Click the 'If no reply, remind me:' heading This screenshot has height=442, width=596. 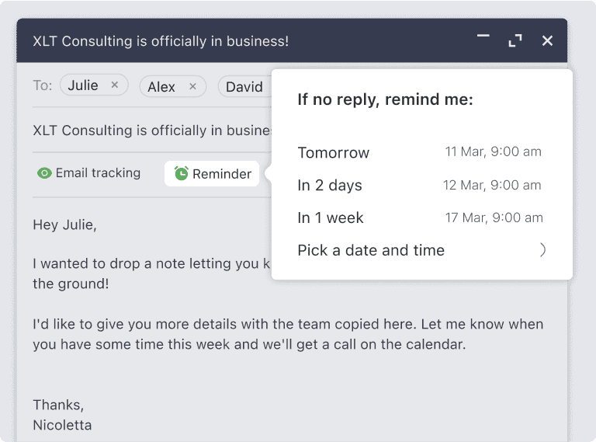point(385,99)
